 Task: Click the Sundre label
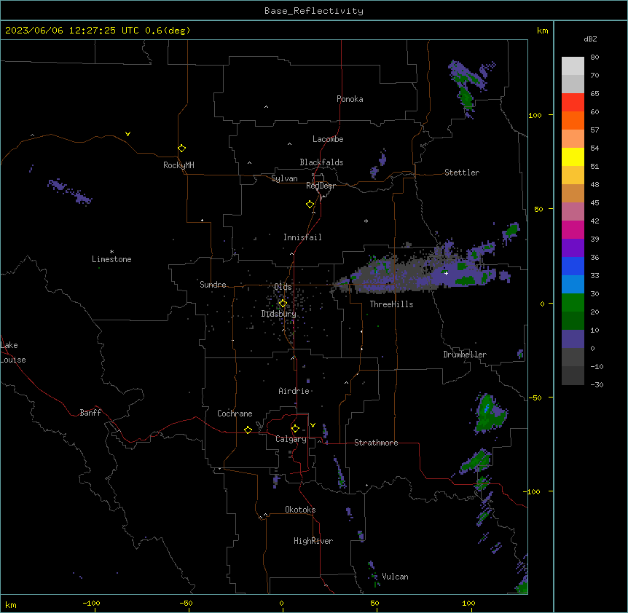[x=213, y=285]
